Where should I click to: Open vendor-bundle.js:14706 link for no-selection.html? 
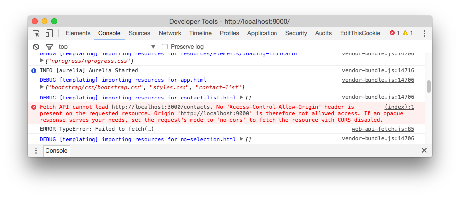coord(378,139)
